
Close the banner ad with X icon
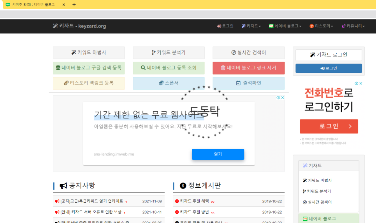click(x=283, y=97)
